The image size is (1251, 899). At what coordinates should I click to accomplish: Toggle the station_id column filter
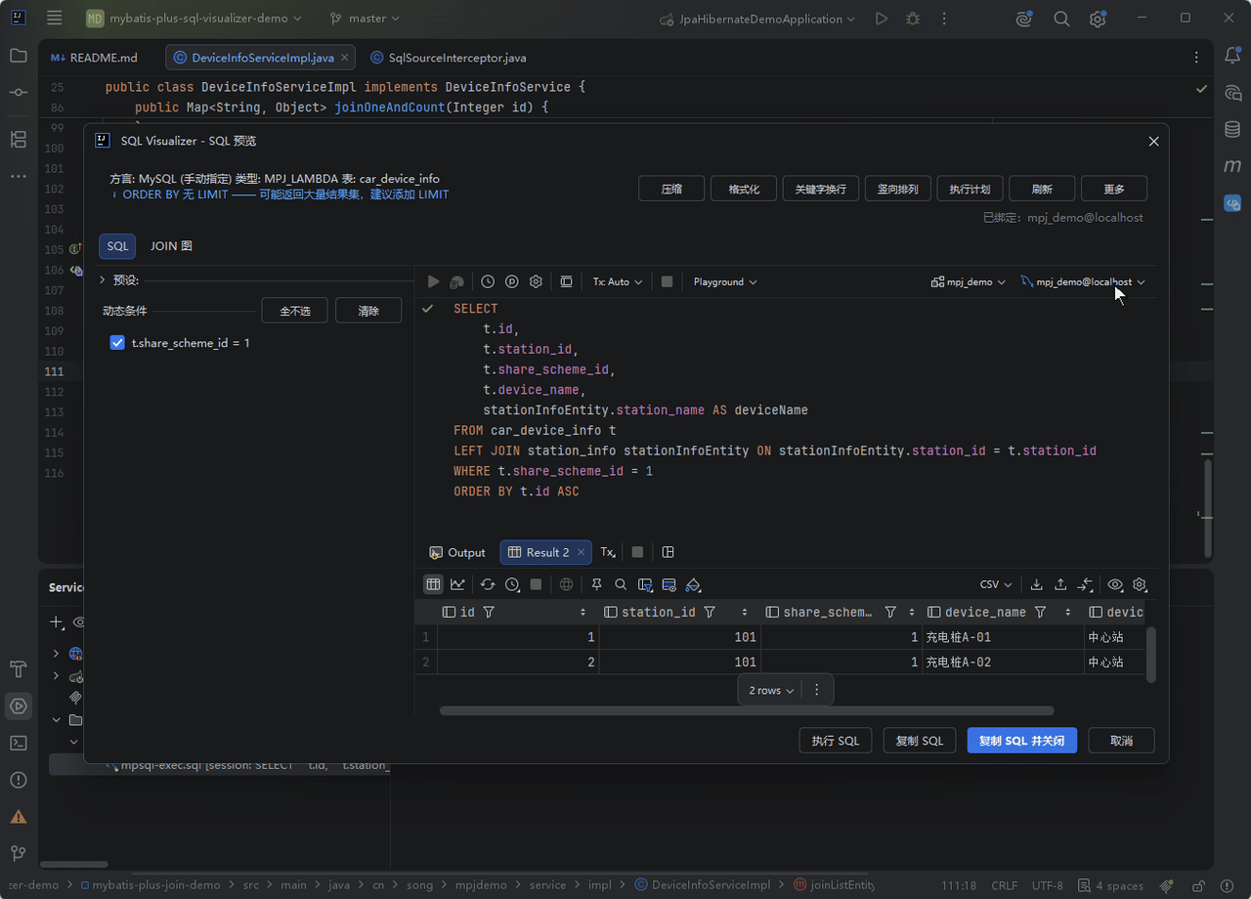click(x=710, y=612)
